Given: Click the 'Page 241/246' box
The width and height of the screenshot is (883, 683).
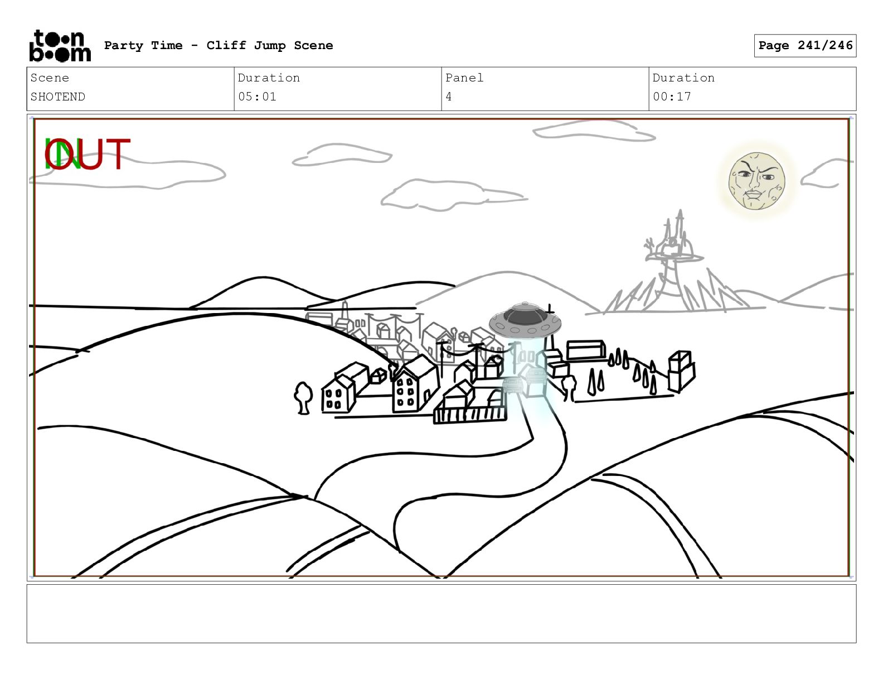Looking at the screenshot, I should [805, 46].
